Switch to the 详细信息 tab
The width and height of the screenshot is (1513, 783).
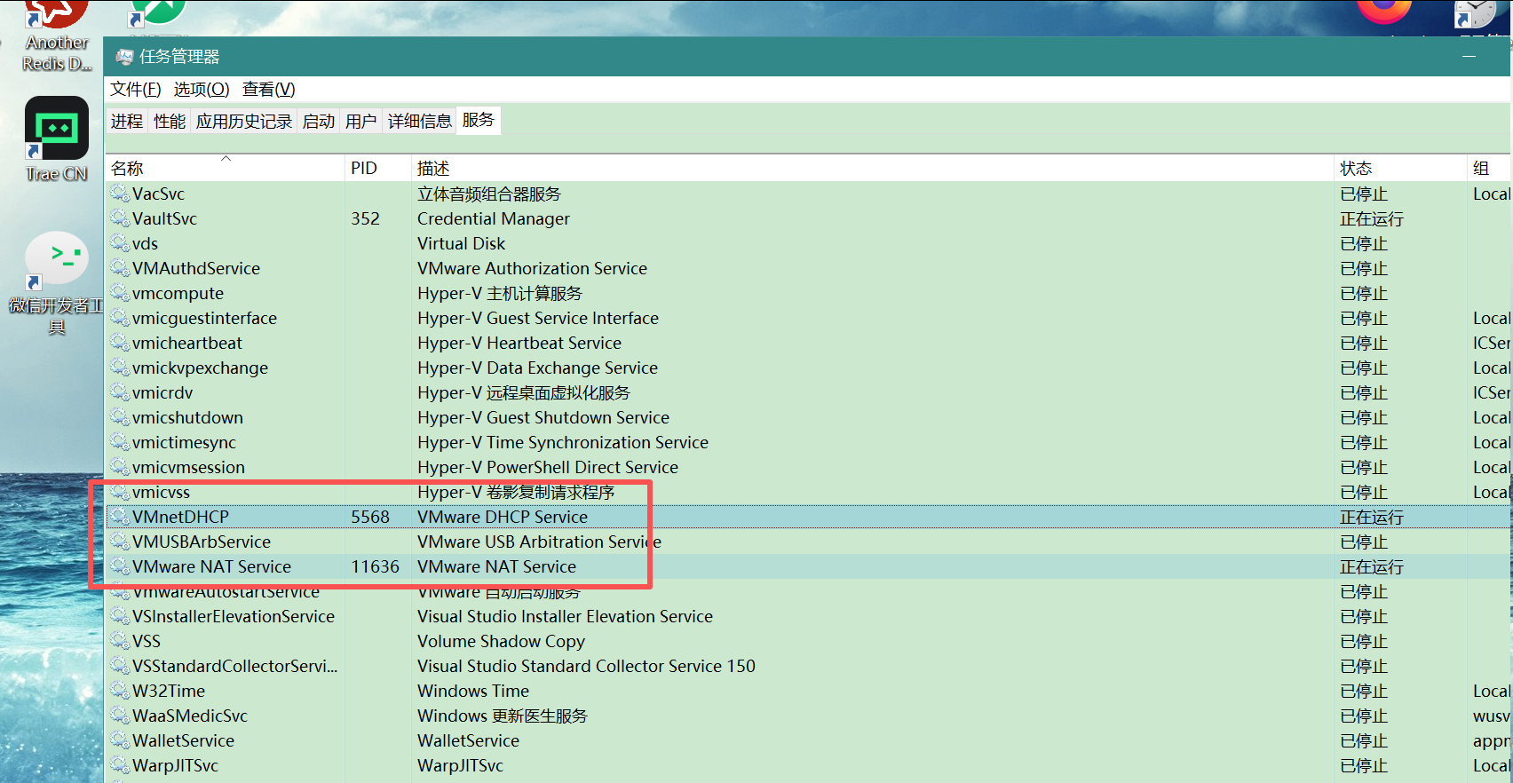(x=420, y=122)
